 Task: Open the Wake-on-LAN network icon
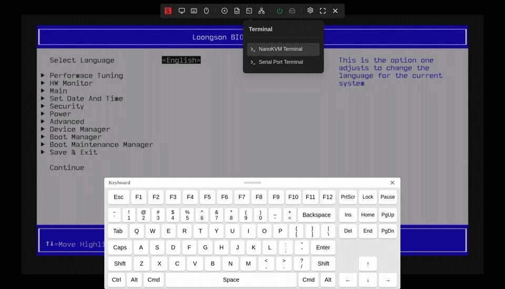pos(261,11)
